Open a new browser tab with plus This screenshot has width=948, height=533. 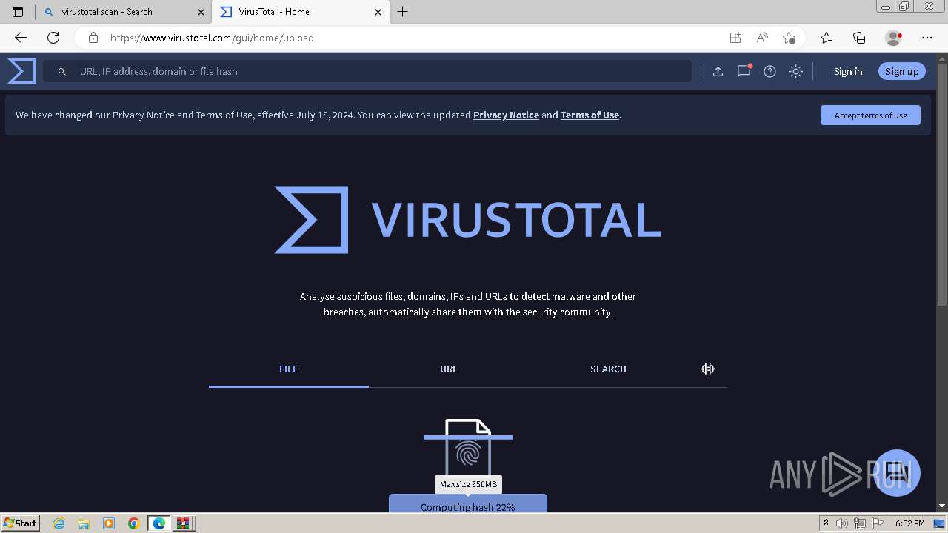click(402, 12)
